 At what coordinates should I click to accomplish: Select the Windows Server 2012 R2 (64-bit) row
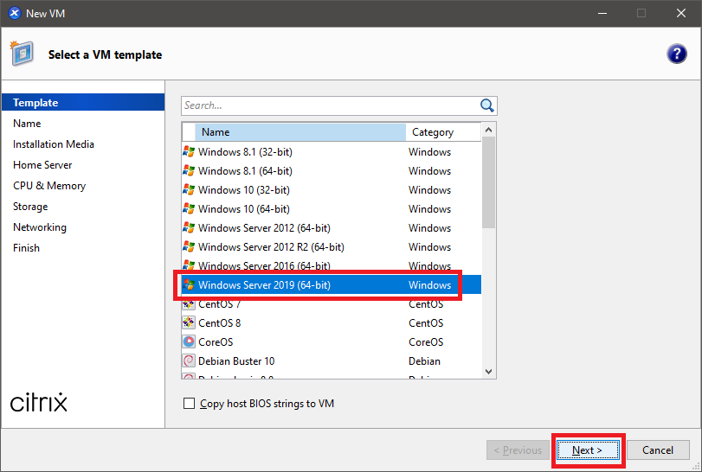click(x=270, y=247)
